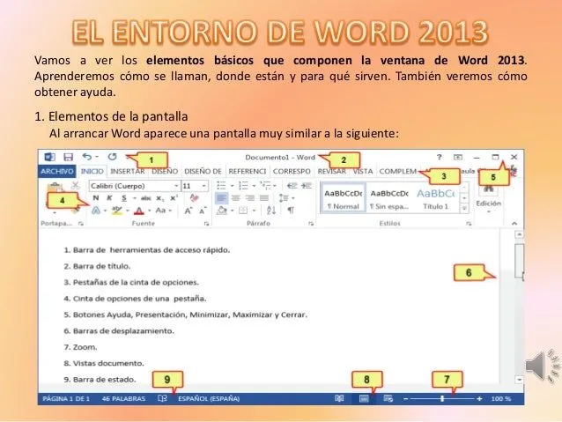Screen dimensions: 562x422
Task: Expand the styles gallery more arrow
Action: click(464, 208)
